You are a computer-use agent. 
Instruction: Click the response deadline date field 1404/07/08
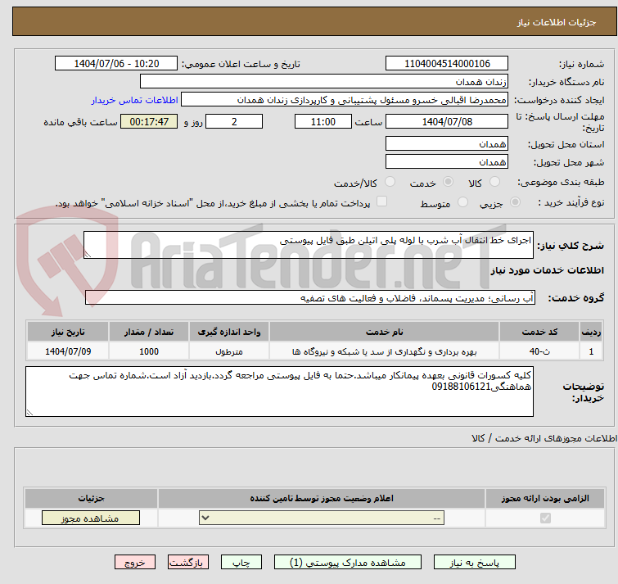coord(446,121)
